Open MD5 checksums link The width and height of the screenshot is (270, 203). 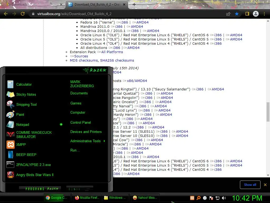[x=84, y=61]
